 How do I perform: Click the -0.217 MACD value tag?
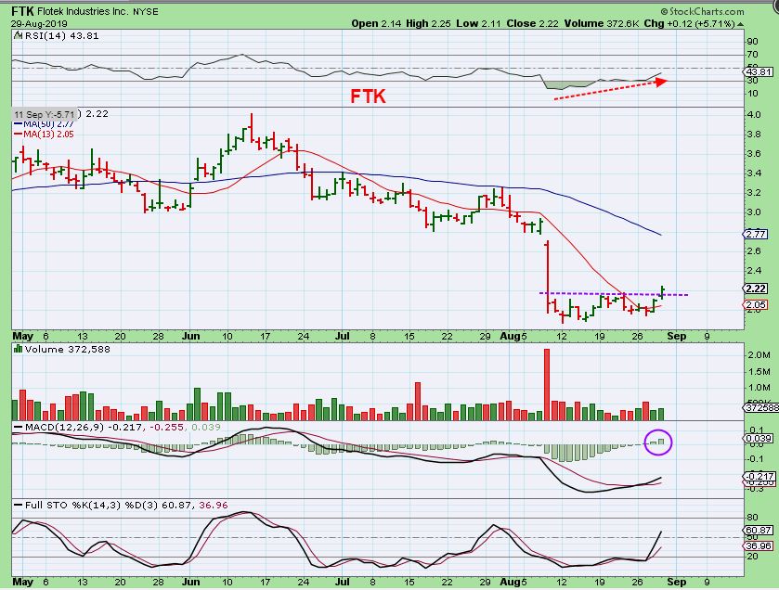pyautogui.click(x=760, y=476)
